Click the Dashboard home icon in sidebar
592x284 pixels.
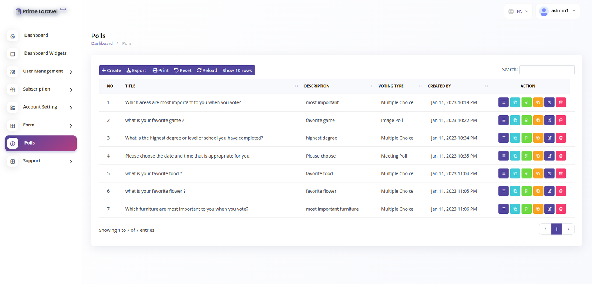(x=13, y=36)
